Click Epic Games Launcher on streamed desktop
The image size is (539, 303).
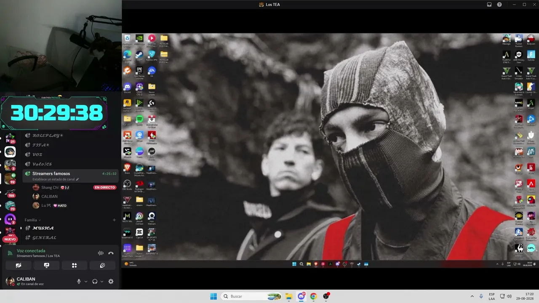coord(139,72)
